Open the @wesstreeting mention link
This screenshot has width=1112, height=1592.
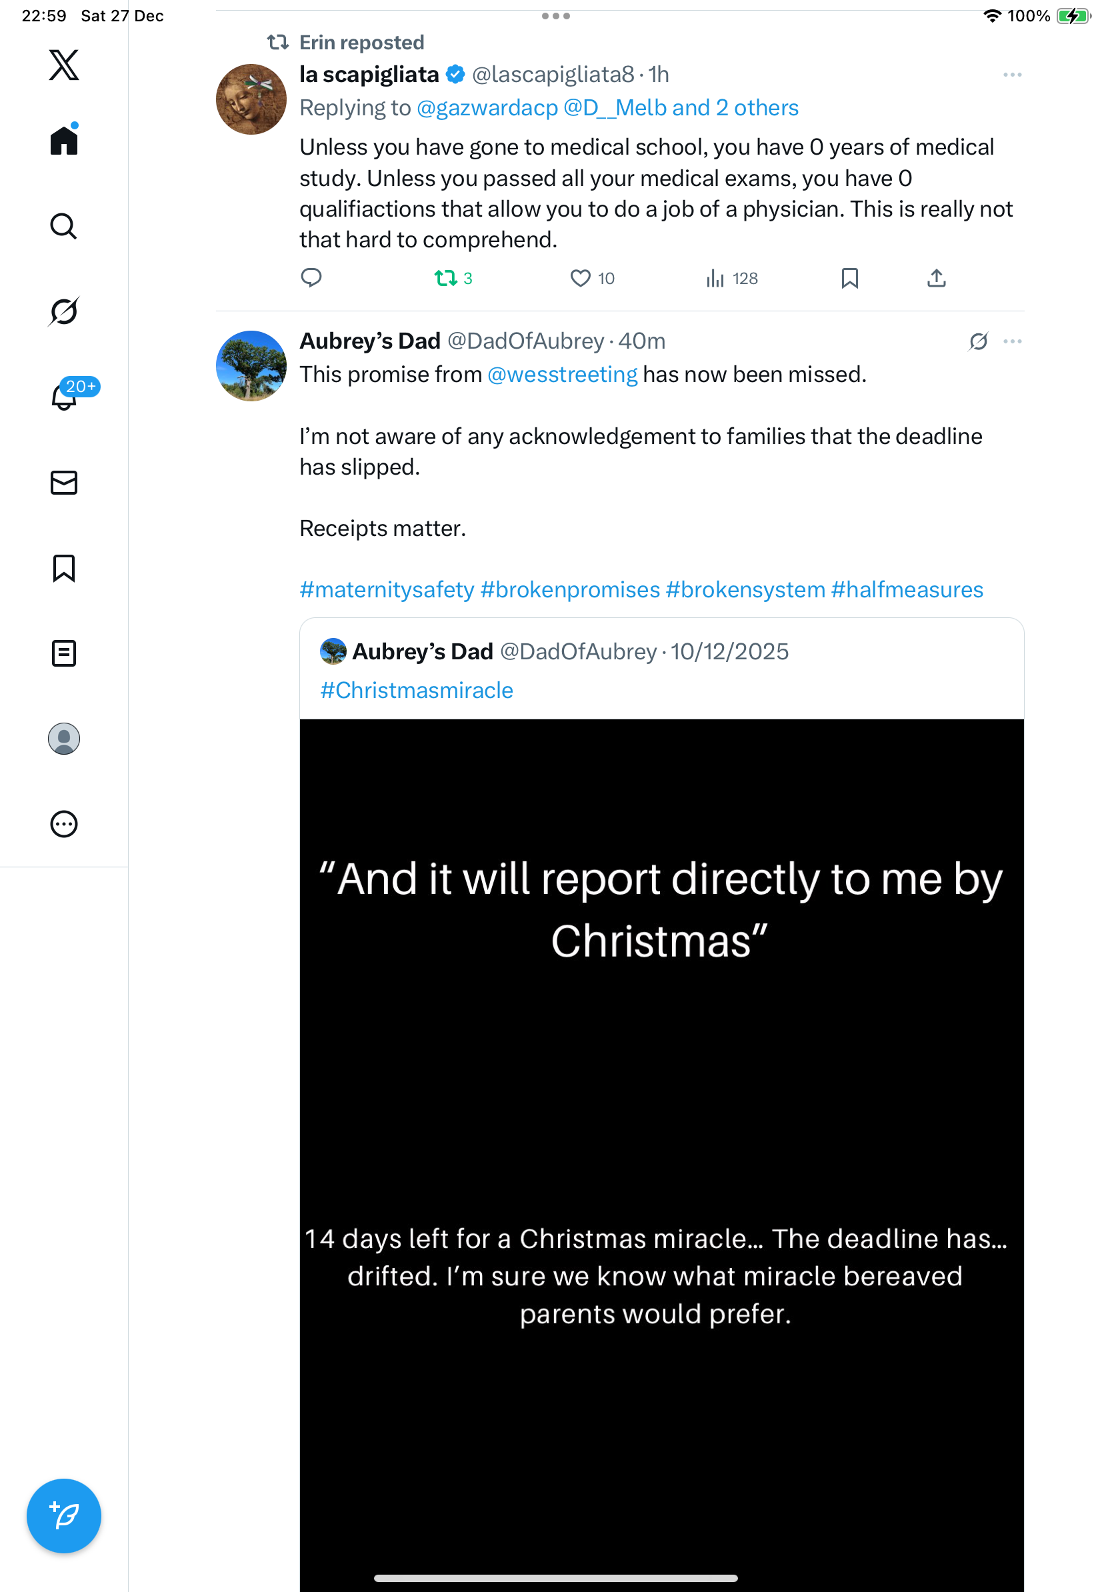tap(562, 375)
